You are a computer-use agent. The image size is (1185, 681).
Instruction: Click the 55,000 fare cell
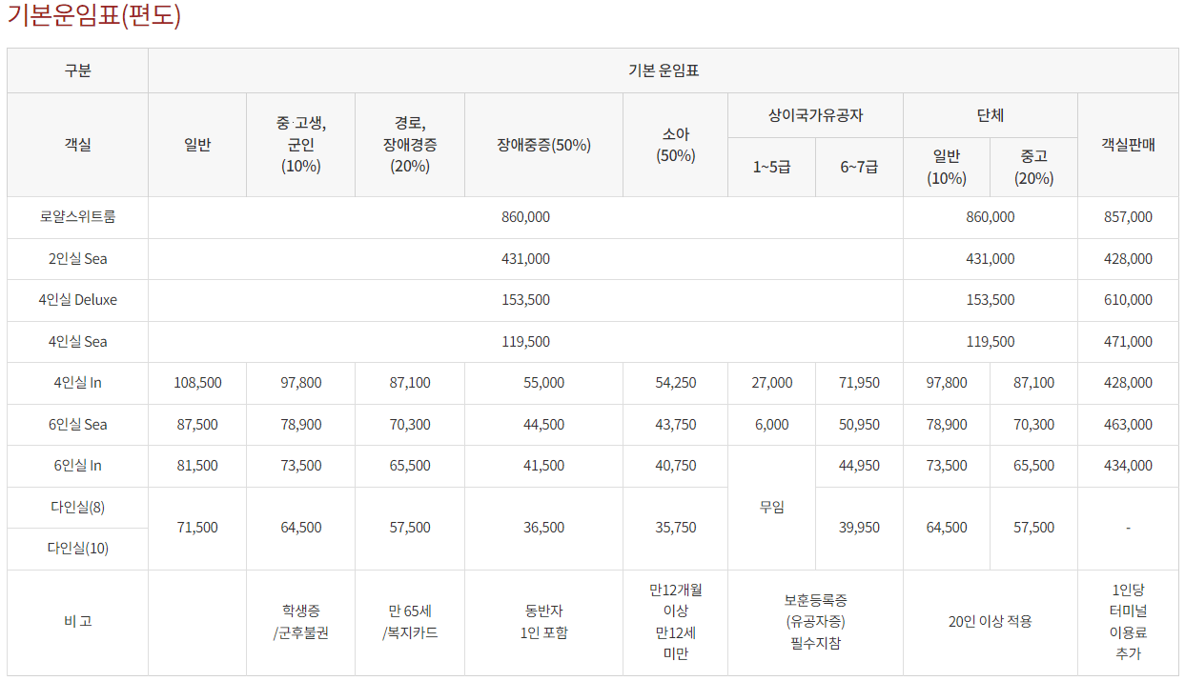(543, 383)
